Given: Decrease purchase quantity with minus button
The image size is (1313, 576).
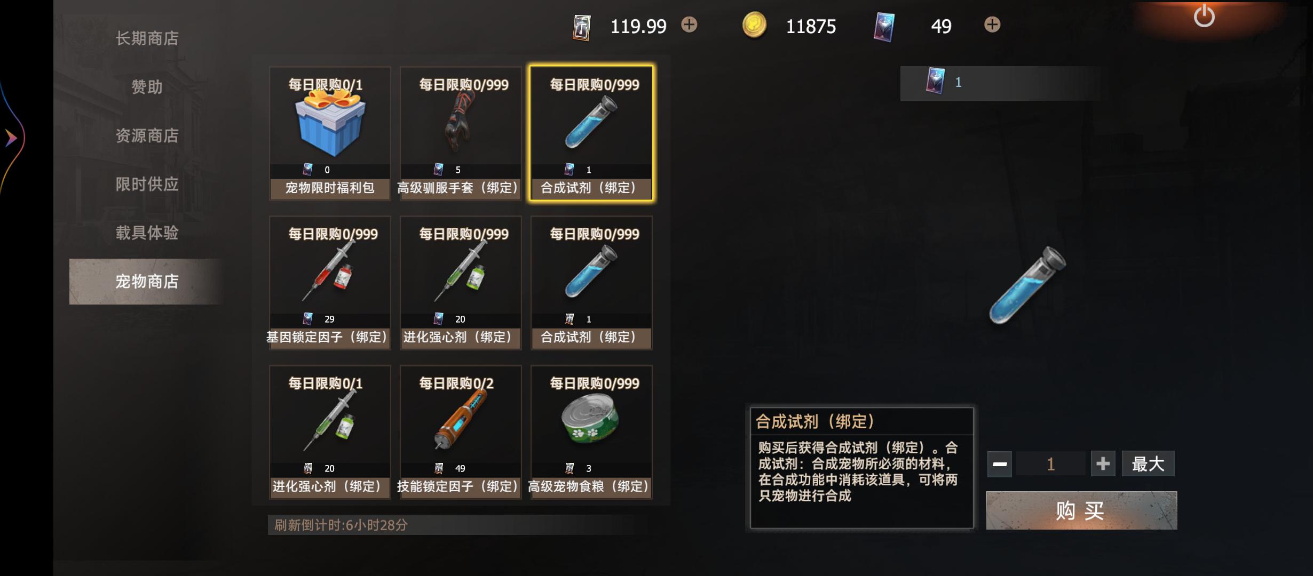Looking at the screenshot, I should 1000,464.
